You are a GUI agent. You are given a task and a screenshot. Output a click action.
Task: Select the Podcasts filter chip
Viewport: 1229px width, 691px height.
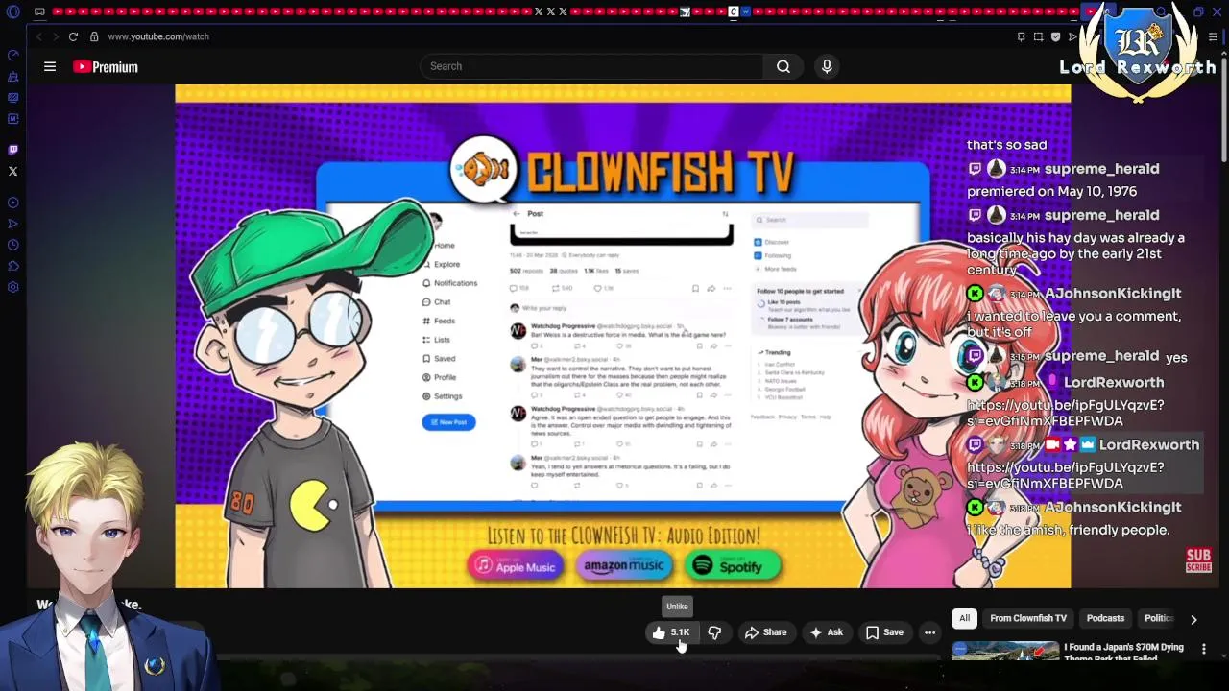(1105, 619)
